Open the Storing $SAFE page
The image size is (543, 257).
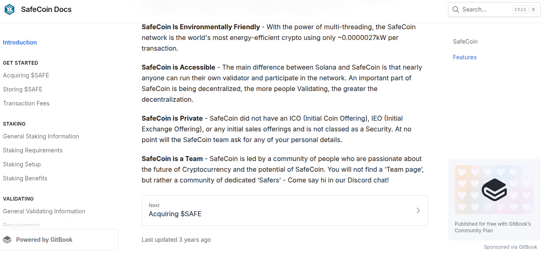tap(22, 89)
